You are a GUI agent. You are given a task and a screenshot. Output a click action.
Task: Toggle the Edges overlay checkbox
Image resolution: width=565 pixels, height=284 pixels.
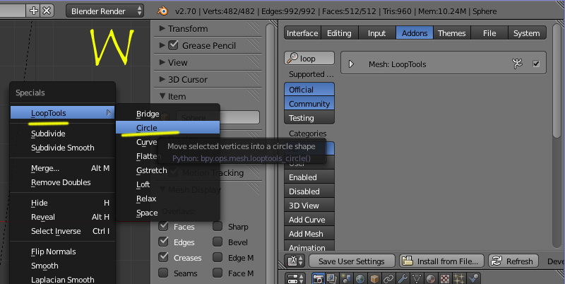point(164,242)
